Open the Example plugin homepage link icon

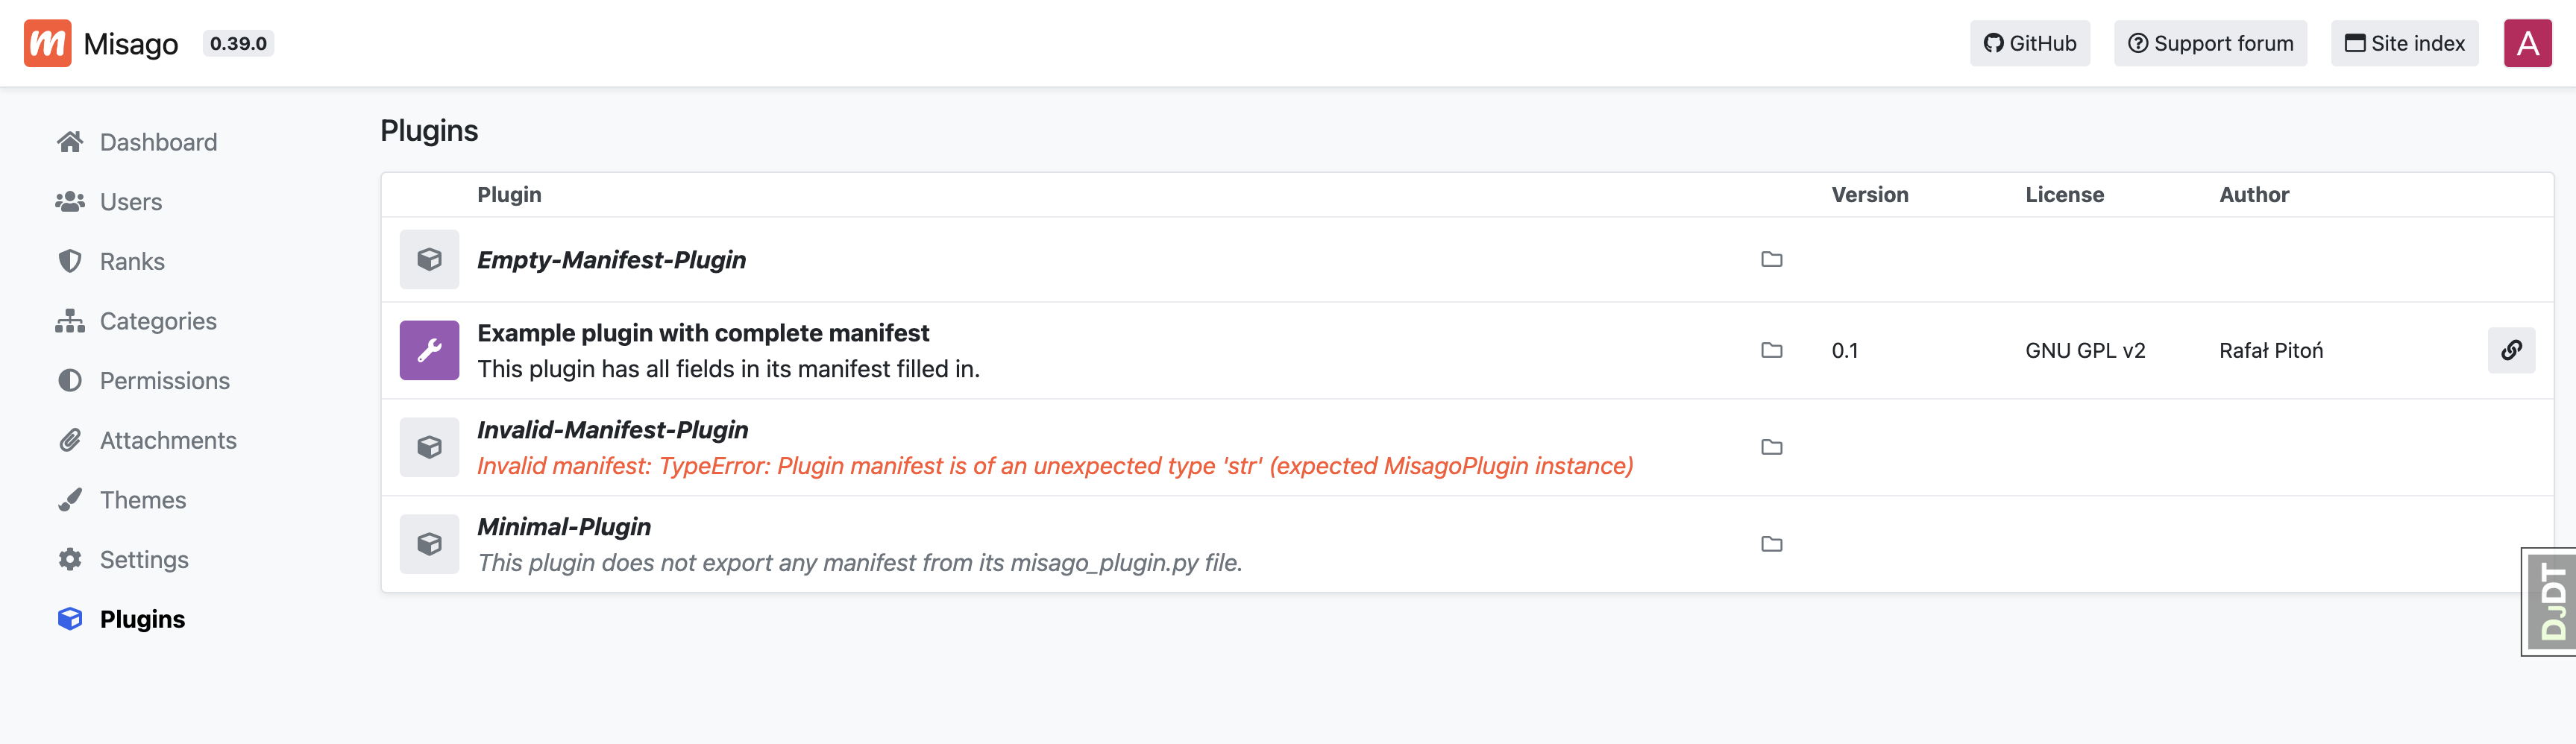tap(2510, 350)
